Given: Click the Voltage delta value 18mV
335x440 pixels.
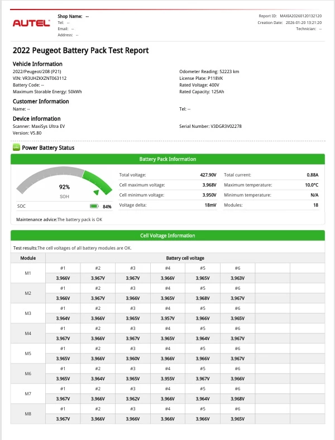Looking at the screenshot, I should (209, 205).
